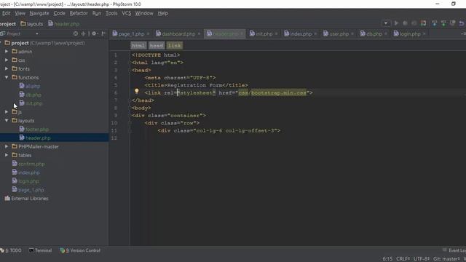The image size is (466, 262).
Task: Click the Run play button
Action: (x=396, y=23)
